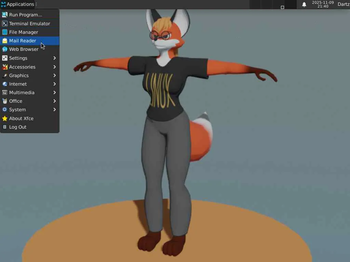Expand the Internet submenu arrow
The height and width of the screenshot is (262, 350).
(x=54, y=84)
